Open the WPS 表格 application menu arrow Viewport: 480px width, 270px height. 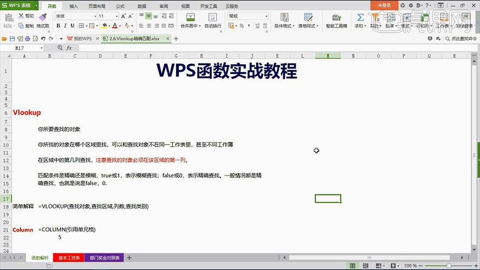coord(36,5)
